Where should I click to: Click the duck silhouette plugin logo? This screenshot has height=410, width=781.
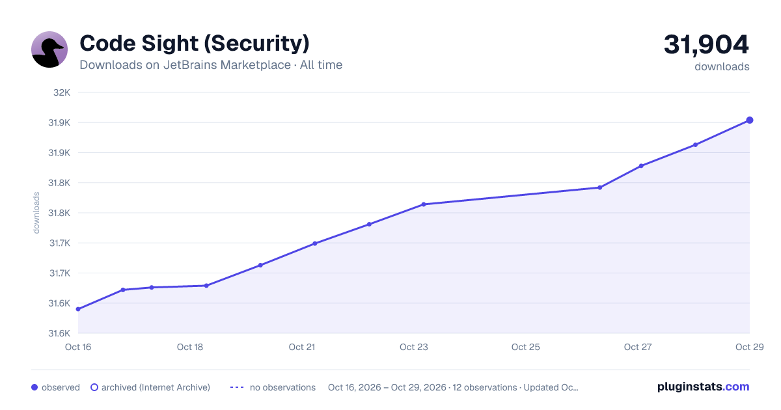pyautogui.click(x=49, y=49)
